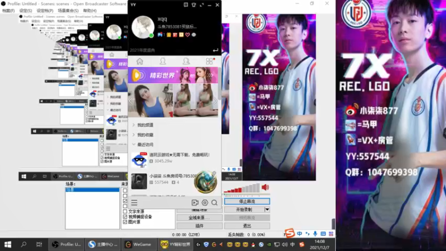Click right carousel arrow on photos
Screen dimensions: 446x251
pos(215,100)
